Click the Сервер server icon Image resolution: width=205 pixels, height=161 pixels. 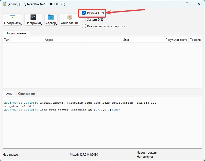click(51, 17)
